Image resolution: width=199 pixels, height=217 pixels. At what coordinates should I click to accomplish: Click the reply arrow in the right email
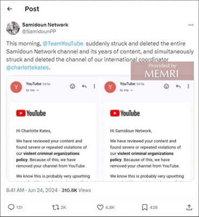point(178,87)
